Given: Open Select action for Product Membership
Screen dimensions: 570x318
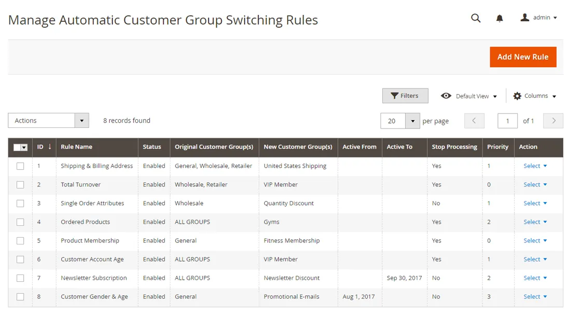Looking at the screenshot, I should click(535, 241).
